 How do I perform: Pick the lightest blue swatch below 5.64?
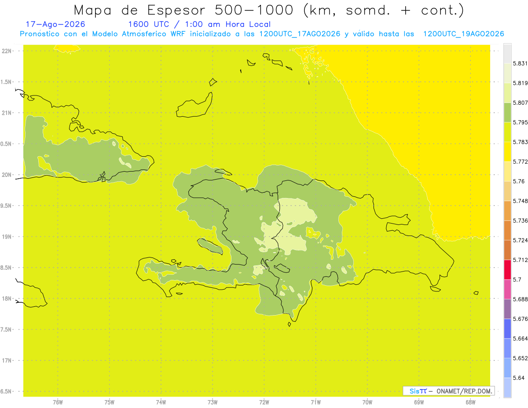click(x=507, y=387)
